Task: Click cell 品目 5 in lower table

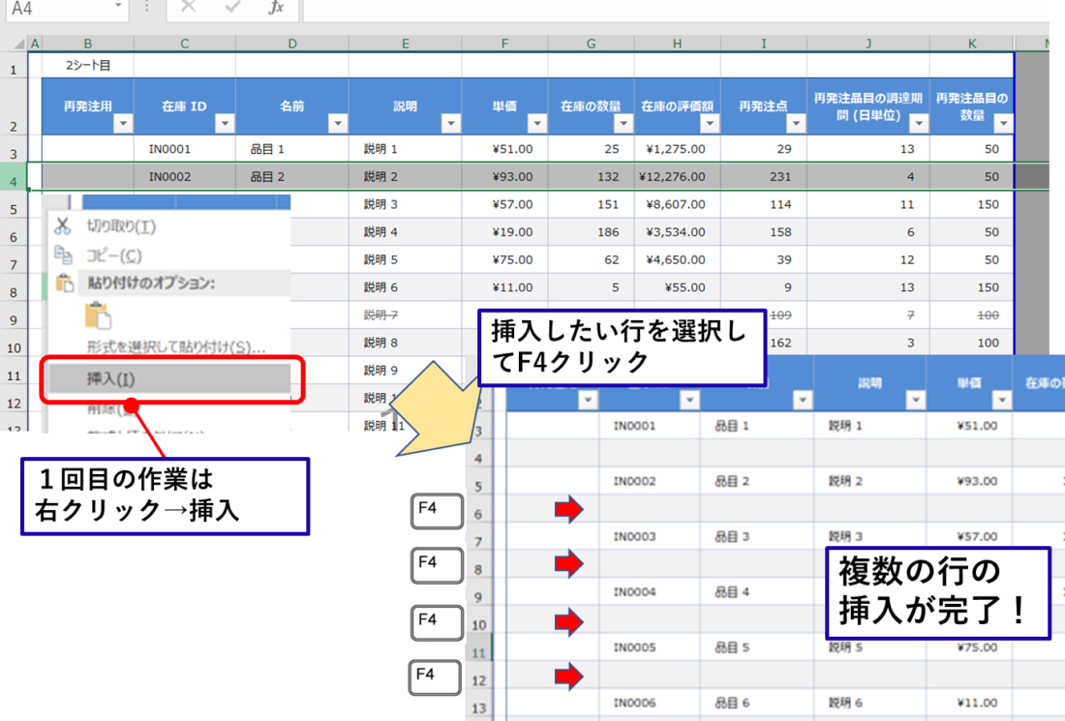Action: tap(757, 647)
